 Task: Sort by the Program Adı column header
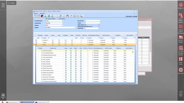click(53, 48)
